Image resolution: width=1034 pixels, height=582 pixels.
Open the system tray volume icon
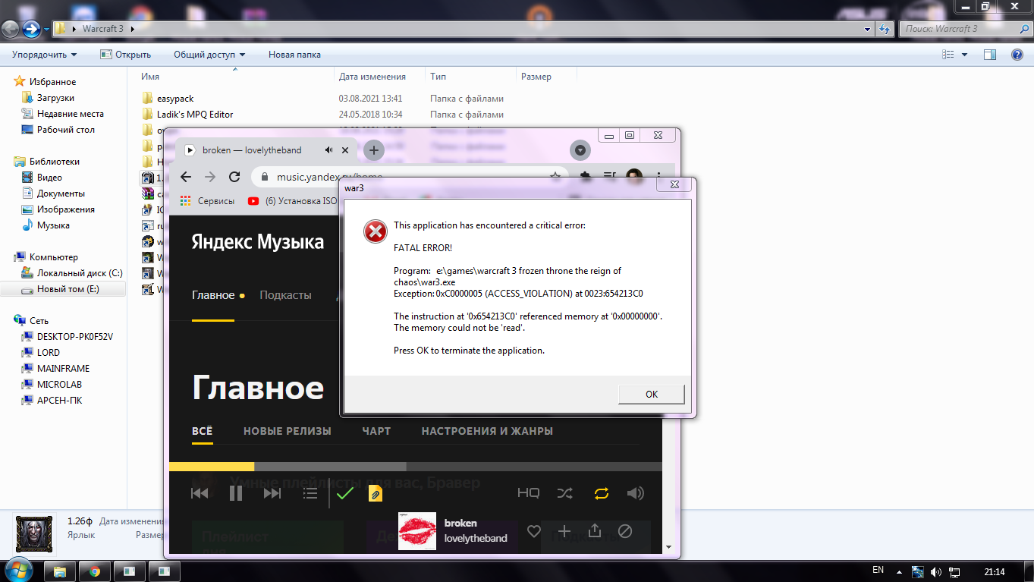(x=935, y=571)
